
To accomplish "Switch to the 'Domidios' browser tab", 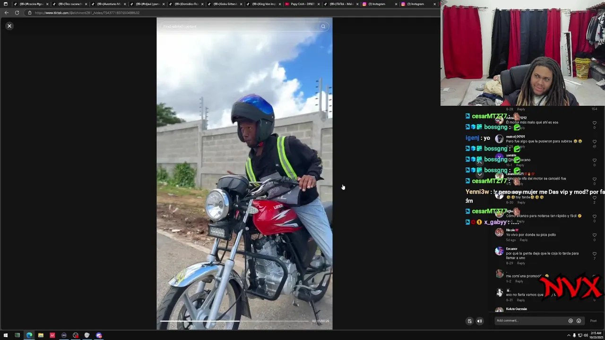I will pyautogui.click(x=186, y=4).
